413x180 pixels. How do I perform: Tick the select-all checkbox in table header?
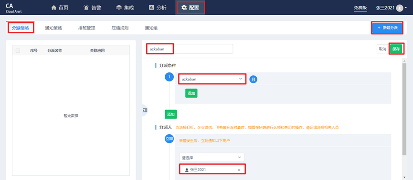coord(18,51)
